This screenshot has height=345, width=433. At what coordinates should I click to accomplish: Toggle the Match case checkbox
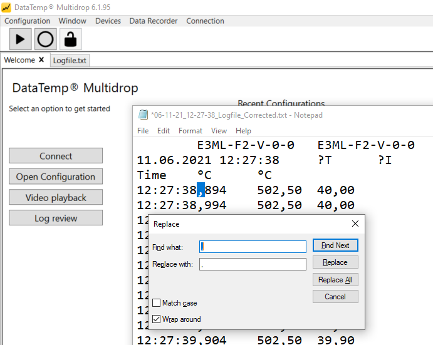click(156, 303)
